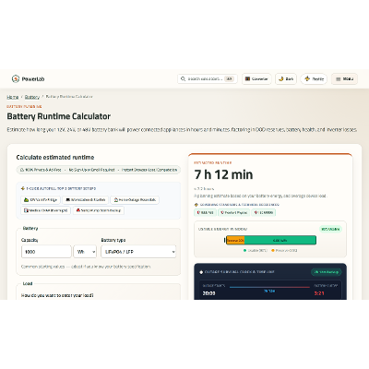Open the Menu hamburger button
This screenshot has width=369, height=369.
(x=344, y=79)
